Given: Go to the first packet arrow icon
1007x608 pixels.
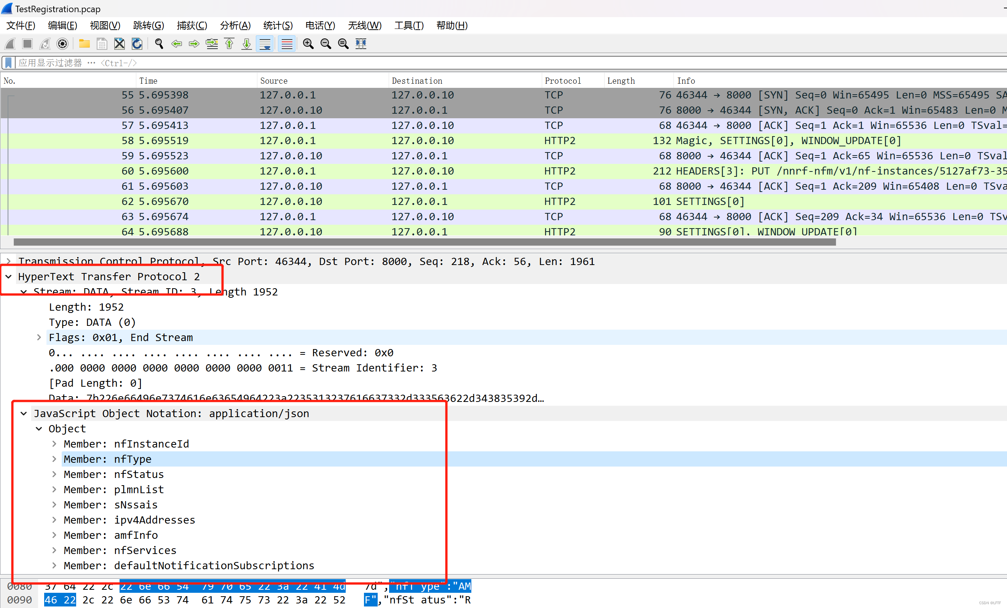Looking at the screenshot, I should click(229, 44).
